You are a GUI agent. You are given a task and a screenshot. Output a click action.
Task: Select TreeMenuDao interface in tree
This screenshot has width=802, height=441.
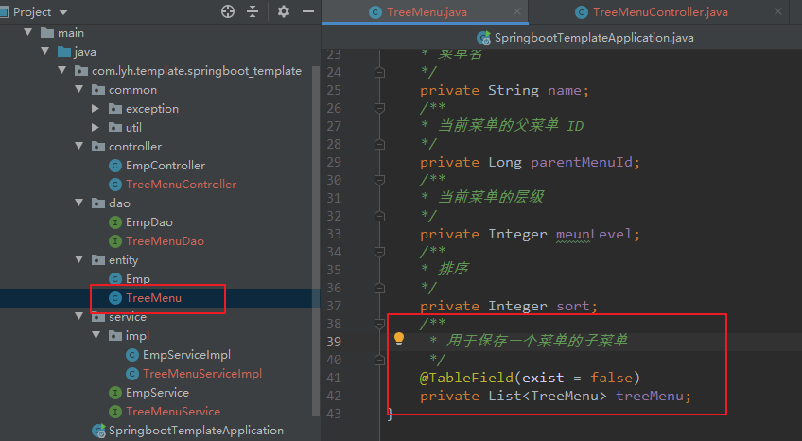[x=165, y=241]
